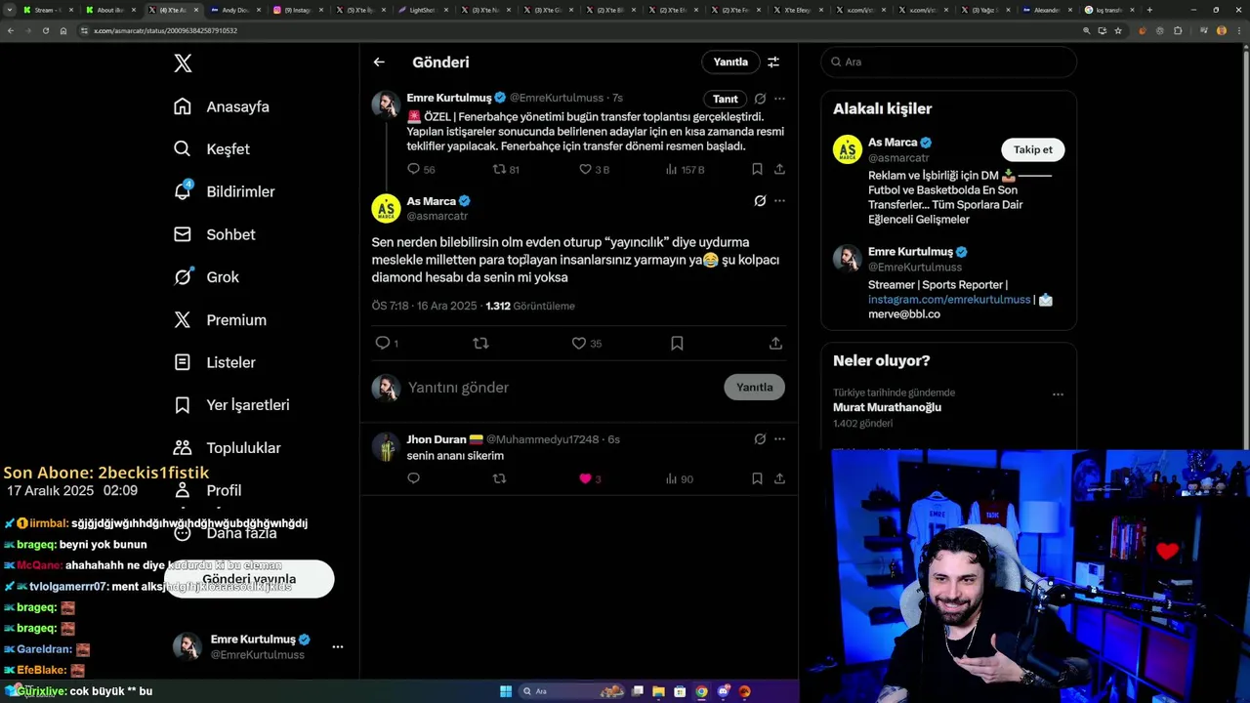Open more options on Emre Kurtulmuş's post

[779, 99]
